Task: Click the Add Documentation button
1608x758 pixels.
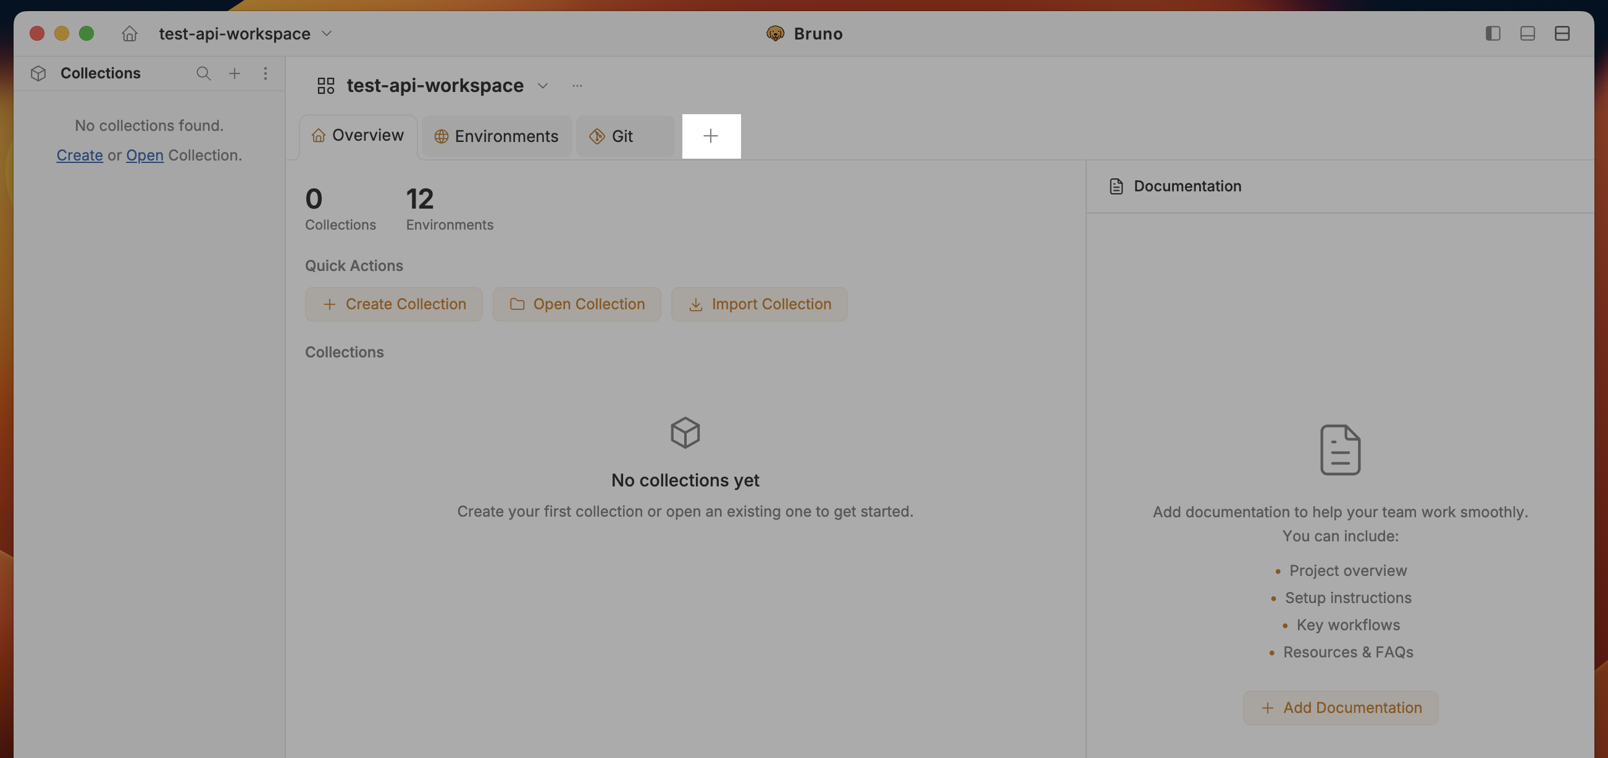Action: coord(1340,707)
